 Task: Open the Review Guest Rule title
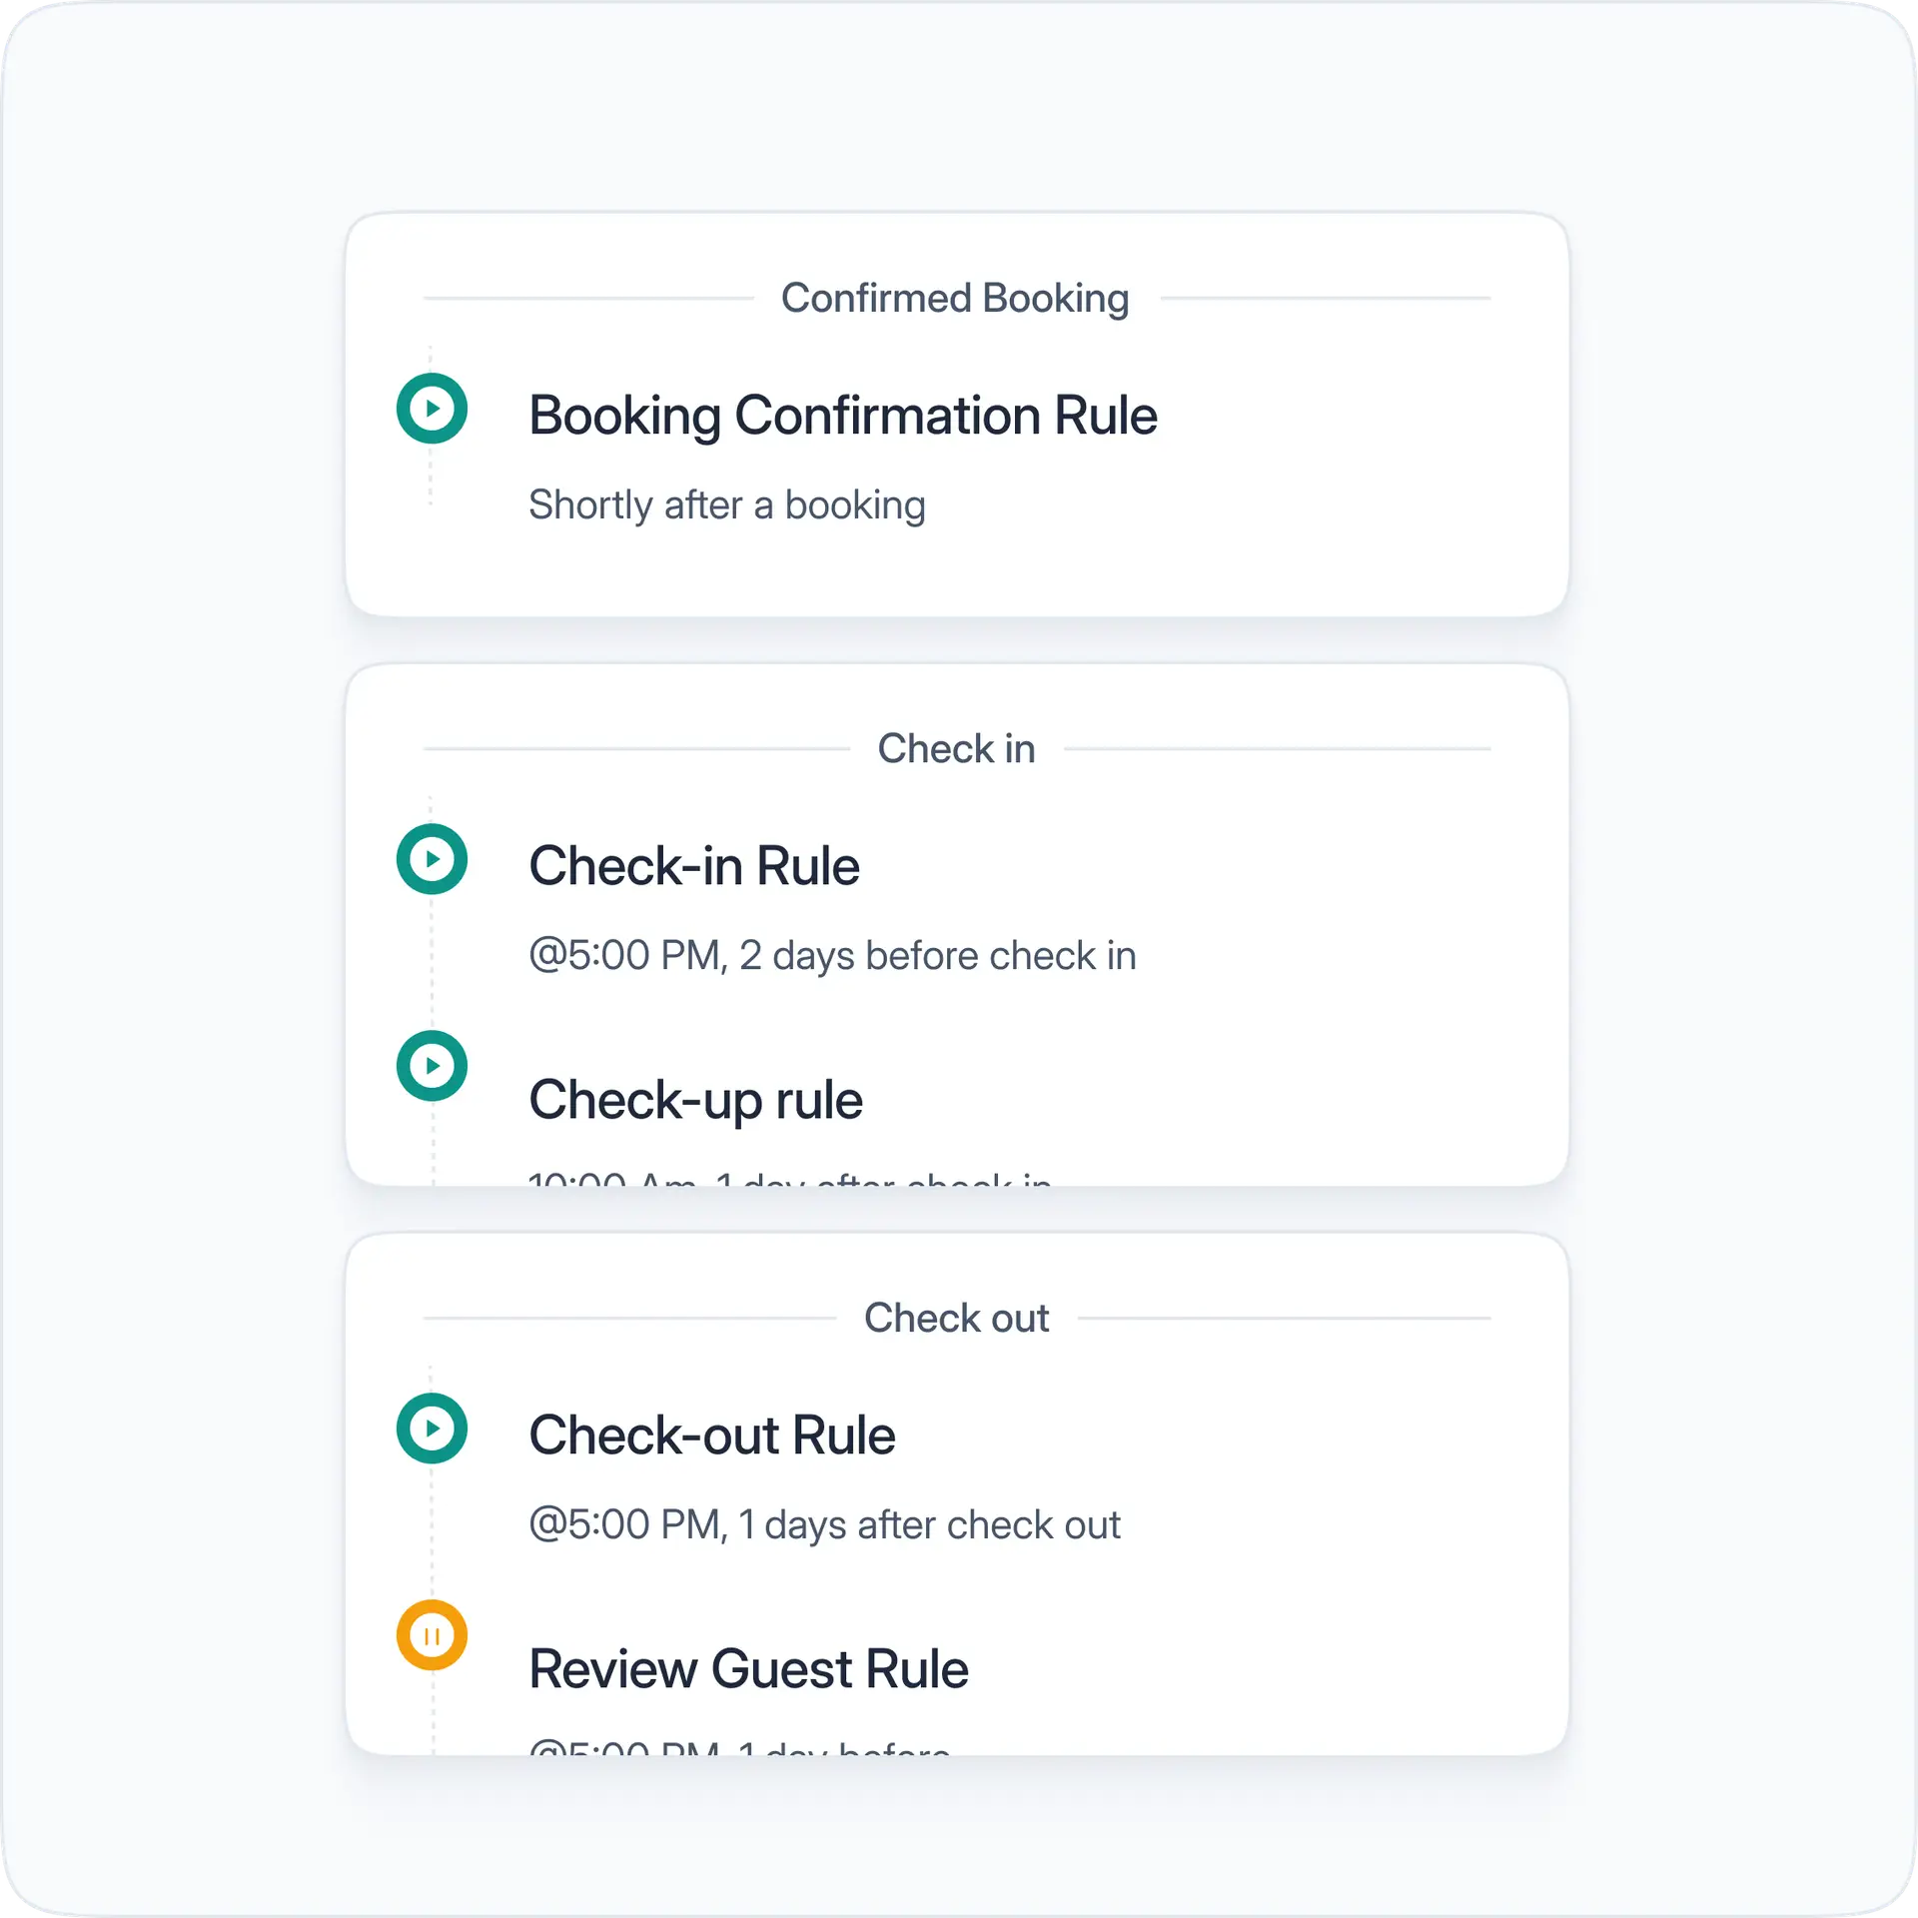click(748, 1668)
